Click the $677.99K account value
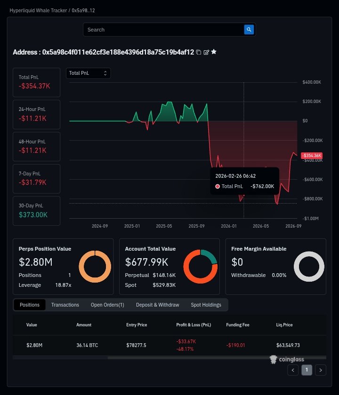Viewport: 339px width, 395px height. point(146,262)
